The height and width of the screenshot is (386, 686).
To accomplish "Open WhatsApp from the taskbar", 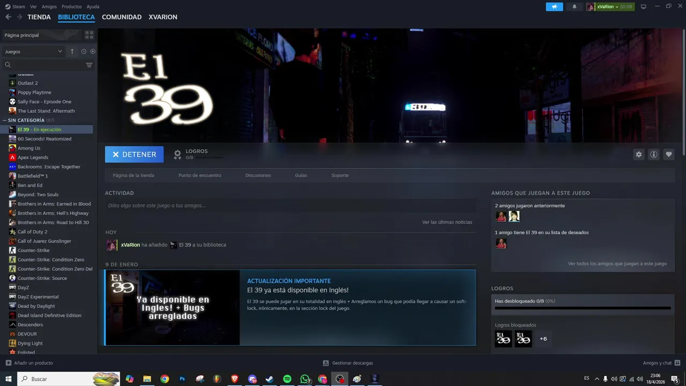I will pos(305,379).
